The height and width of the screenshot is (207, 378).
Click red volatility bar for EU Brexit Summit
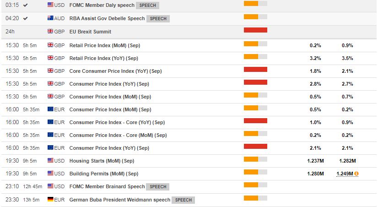pos(255,30)
